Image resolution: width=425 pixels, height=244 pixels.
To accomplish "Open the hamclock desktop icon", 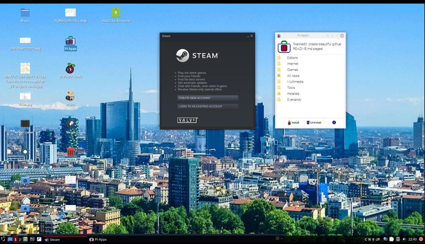I will pos(25,152).
